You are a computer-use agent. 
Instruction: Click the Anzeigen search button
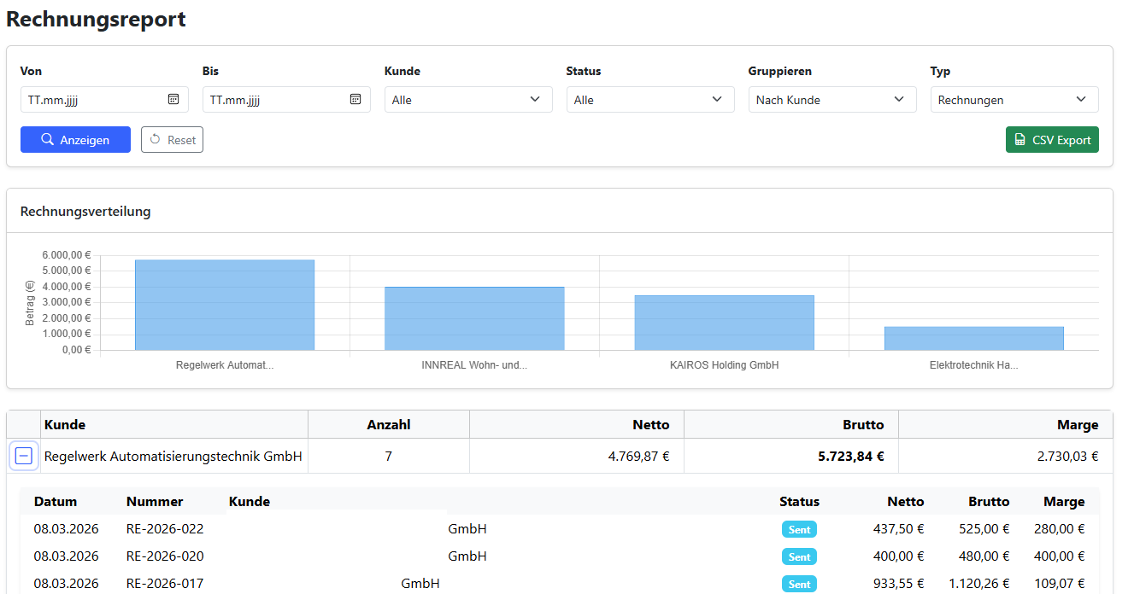[75, 140]
